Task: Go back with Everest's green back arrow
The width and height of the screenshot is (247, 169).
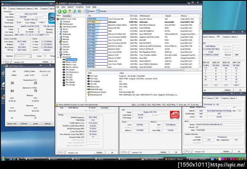Action: coord(60,12)
